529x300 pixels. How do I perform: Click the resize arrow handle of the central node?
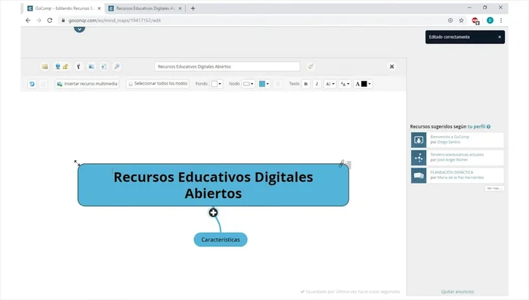tap(77, 163)
